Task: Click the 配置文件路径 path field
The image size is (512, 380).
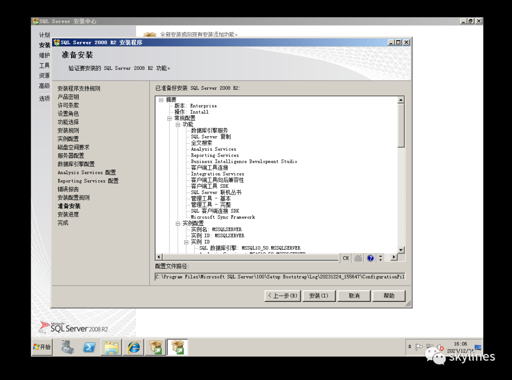Action: point(280,277)
